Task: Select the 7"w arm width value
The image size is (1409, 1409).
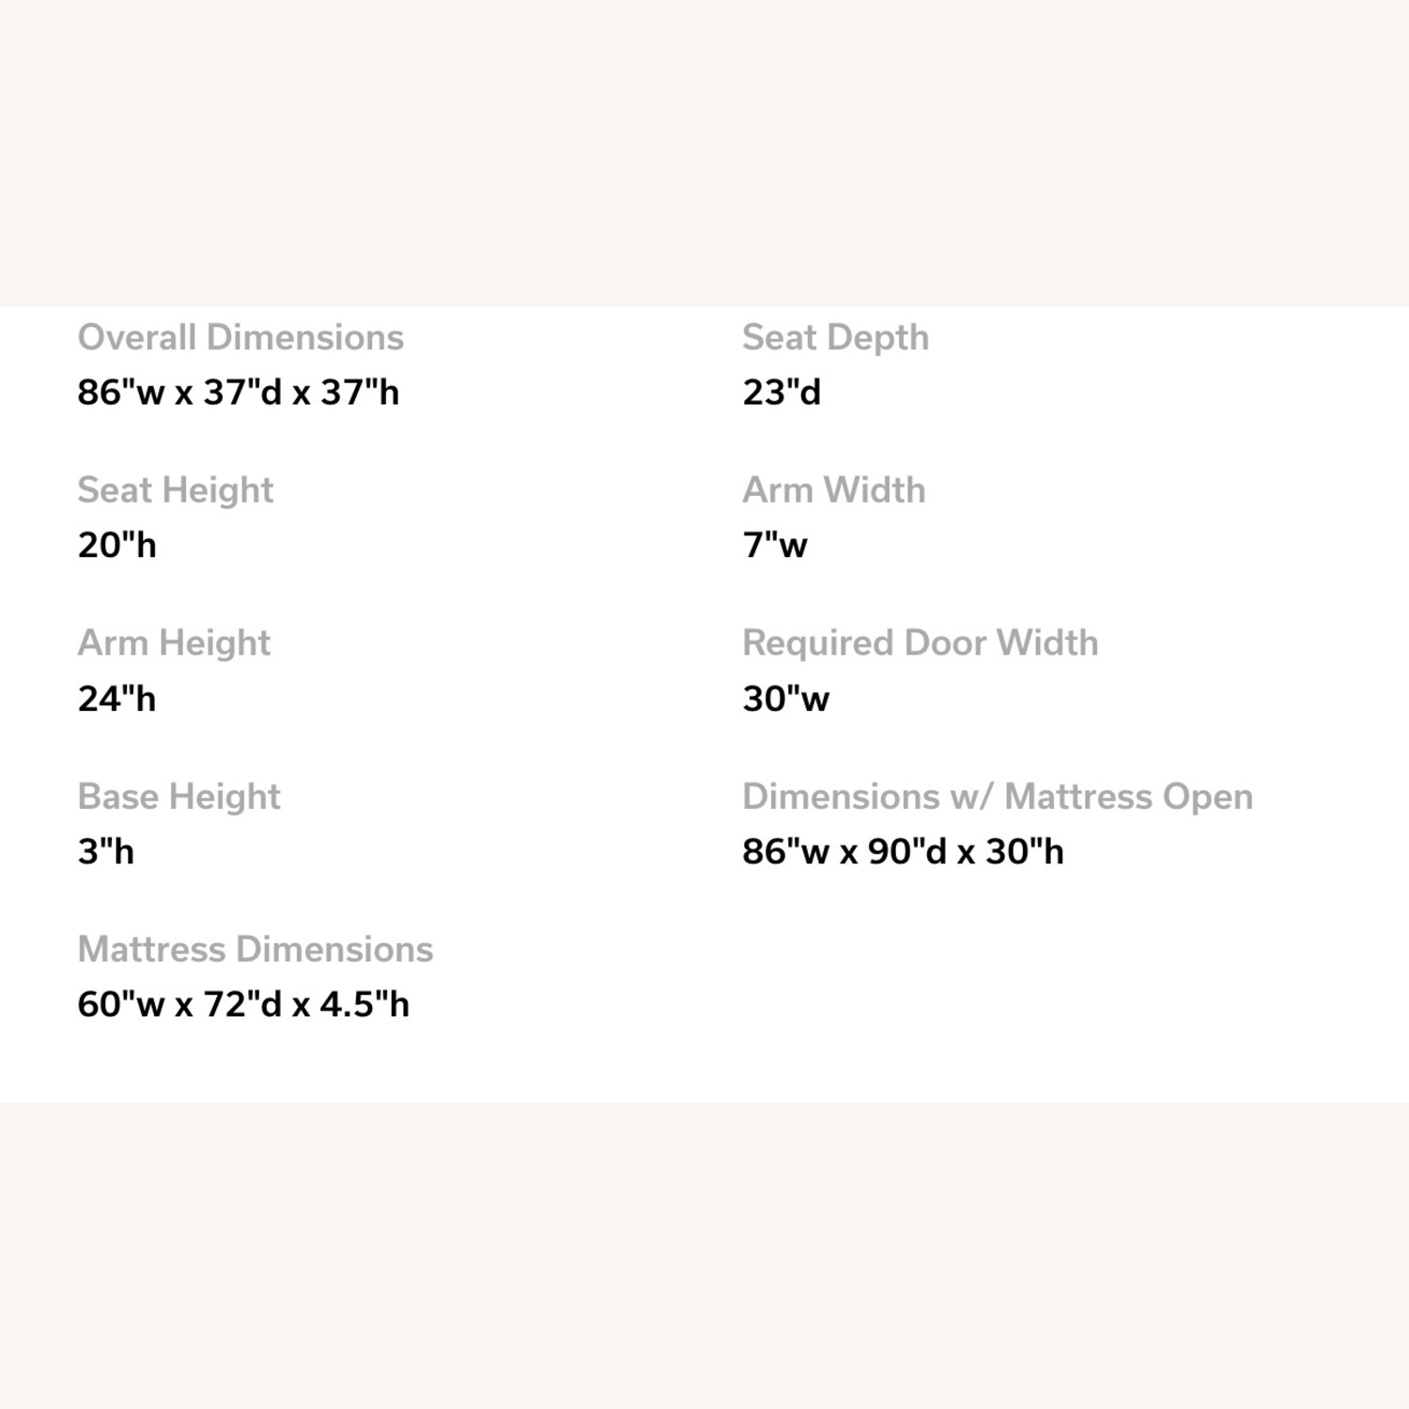Action: 775,545
